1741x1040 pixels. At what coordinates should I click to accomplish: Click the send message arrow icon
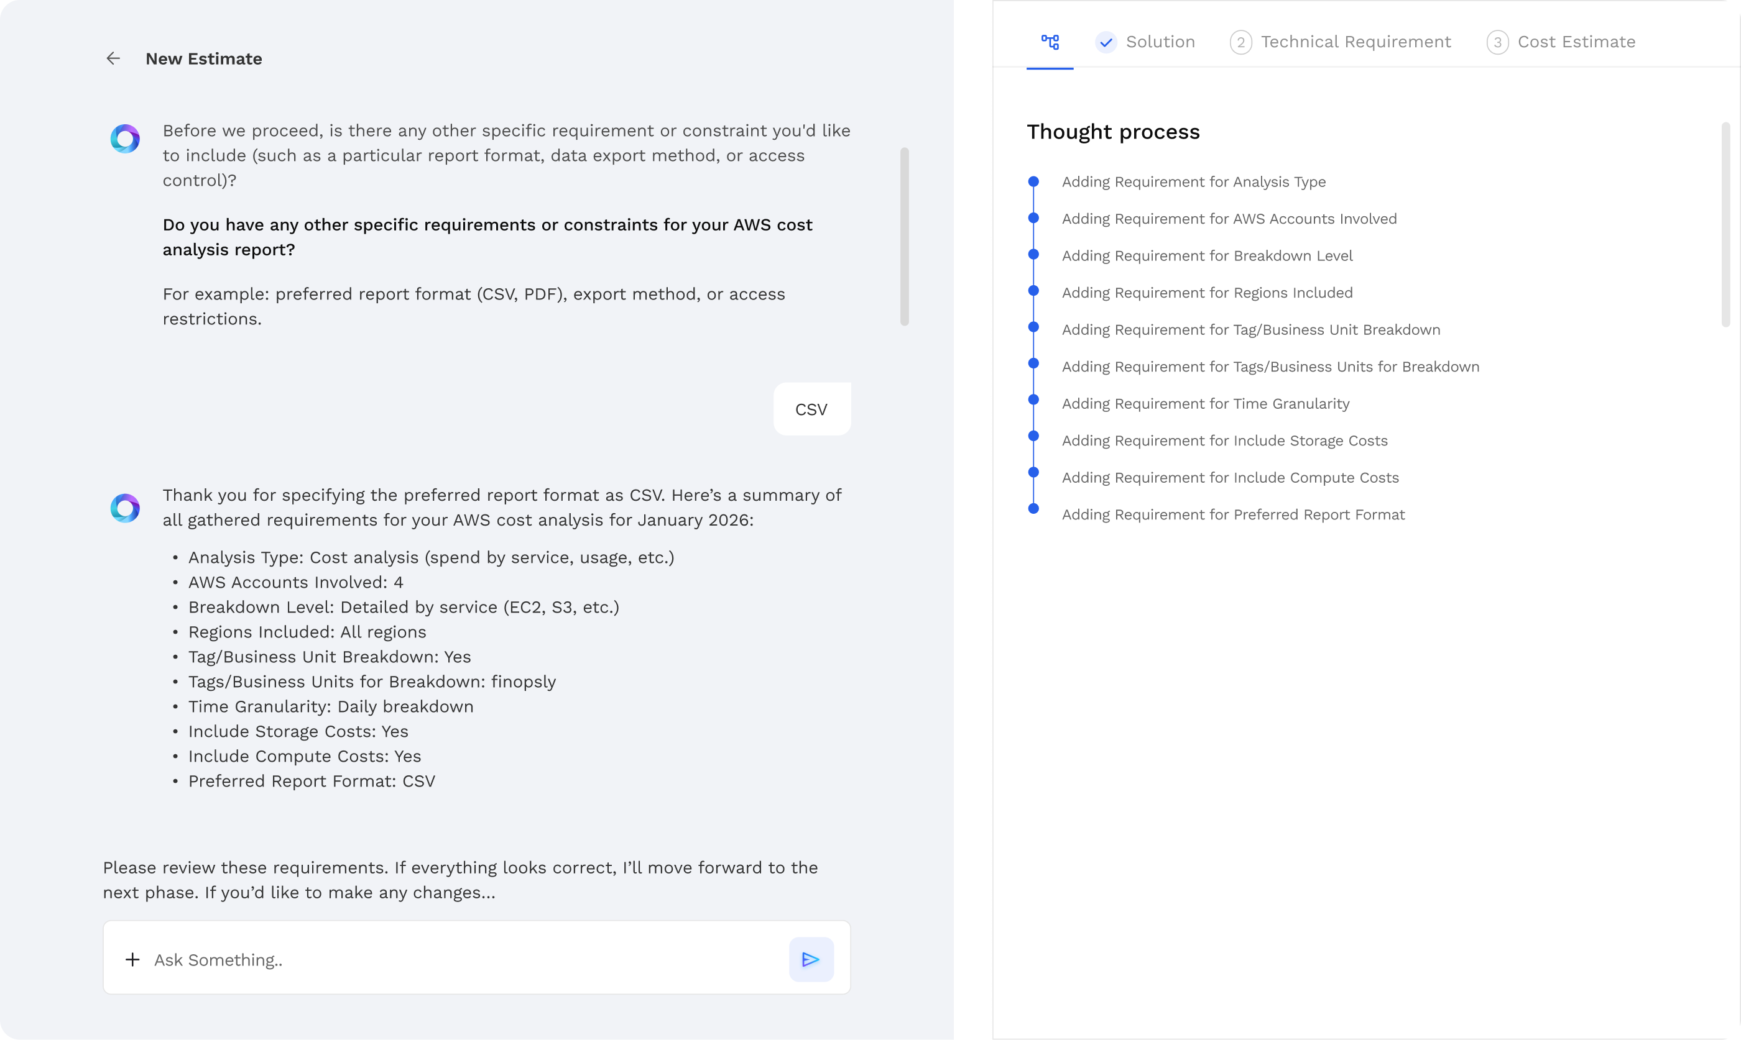click(811, 959)
